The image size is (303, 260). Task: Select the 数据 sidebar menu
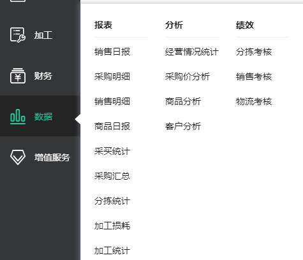pyautogui.click(x=40, y=116)
